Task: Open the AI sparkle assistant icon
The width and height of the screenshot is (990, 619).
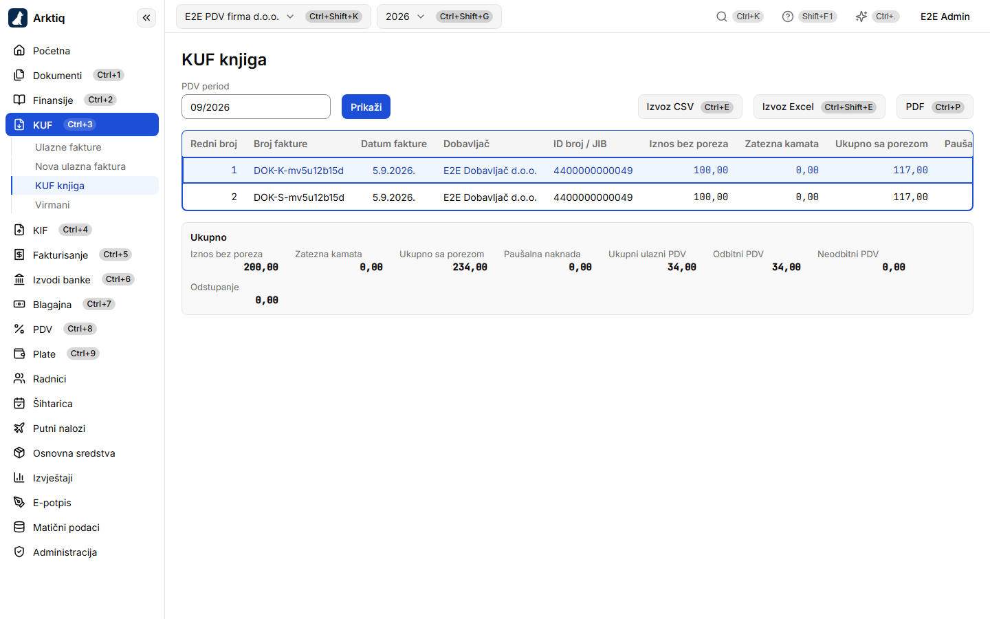Action: click(861, 17)
